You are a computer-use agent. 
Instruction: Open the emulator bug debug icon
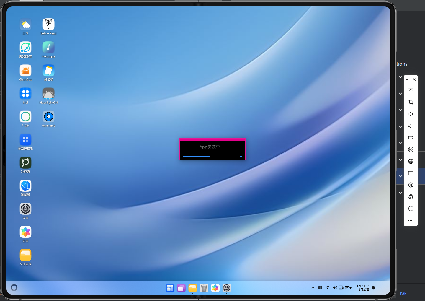[411, 197]
